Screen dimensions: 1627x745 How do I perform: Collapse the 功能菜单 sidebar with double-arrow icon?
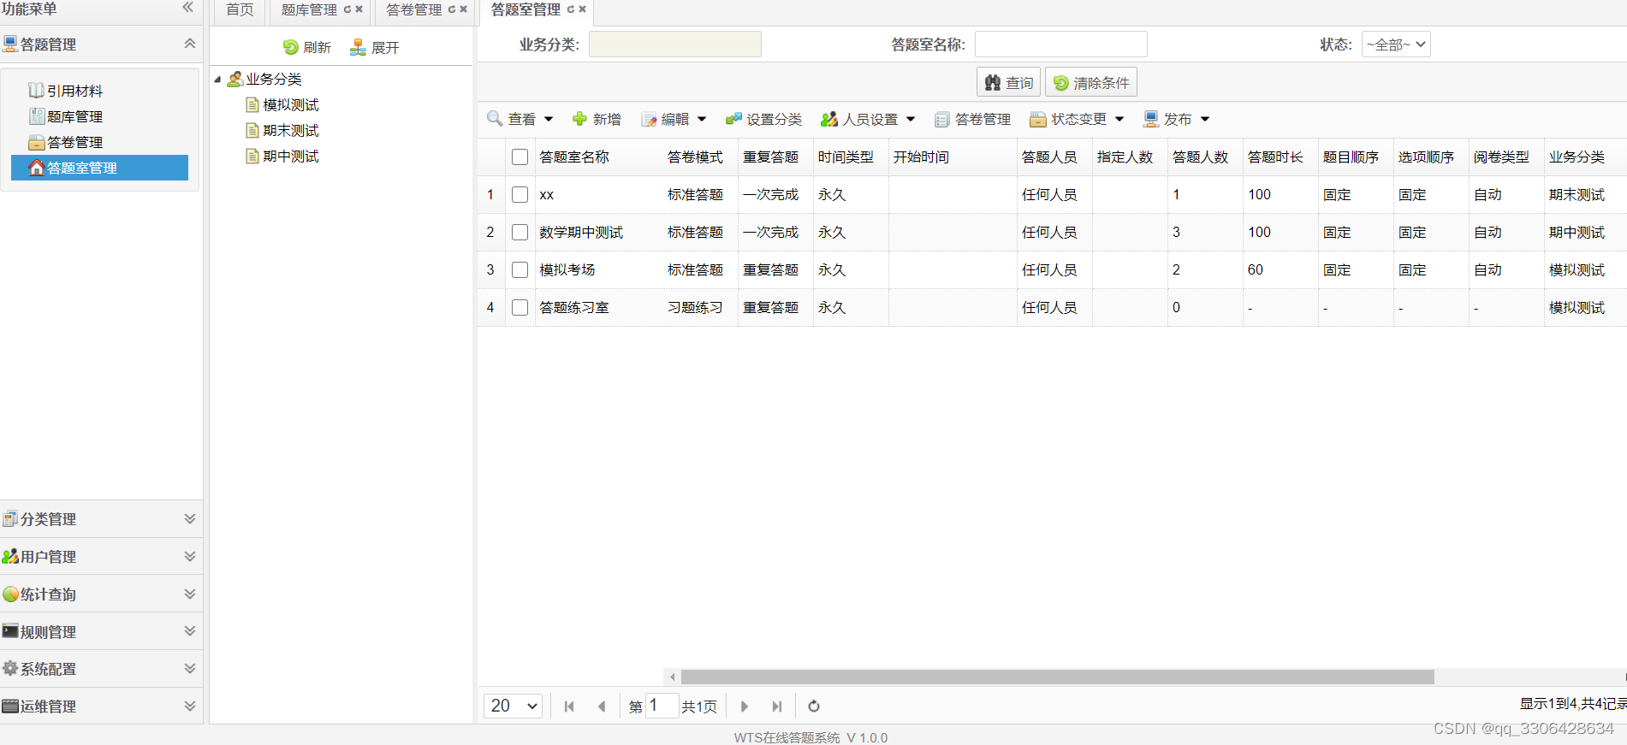click(x=188, y=8)
